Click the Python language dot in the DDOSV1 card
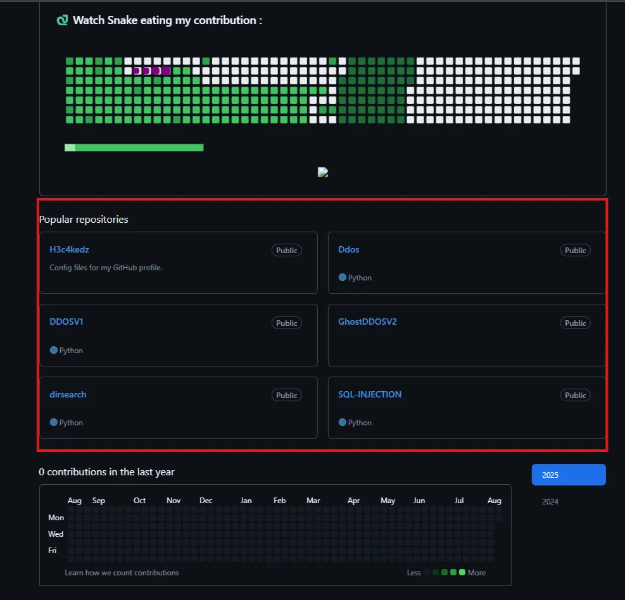Image resolution: width=625 pixels, height=600 pixels. point(53,350)
